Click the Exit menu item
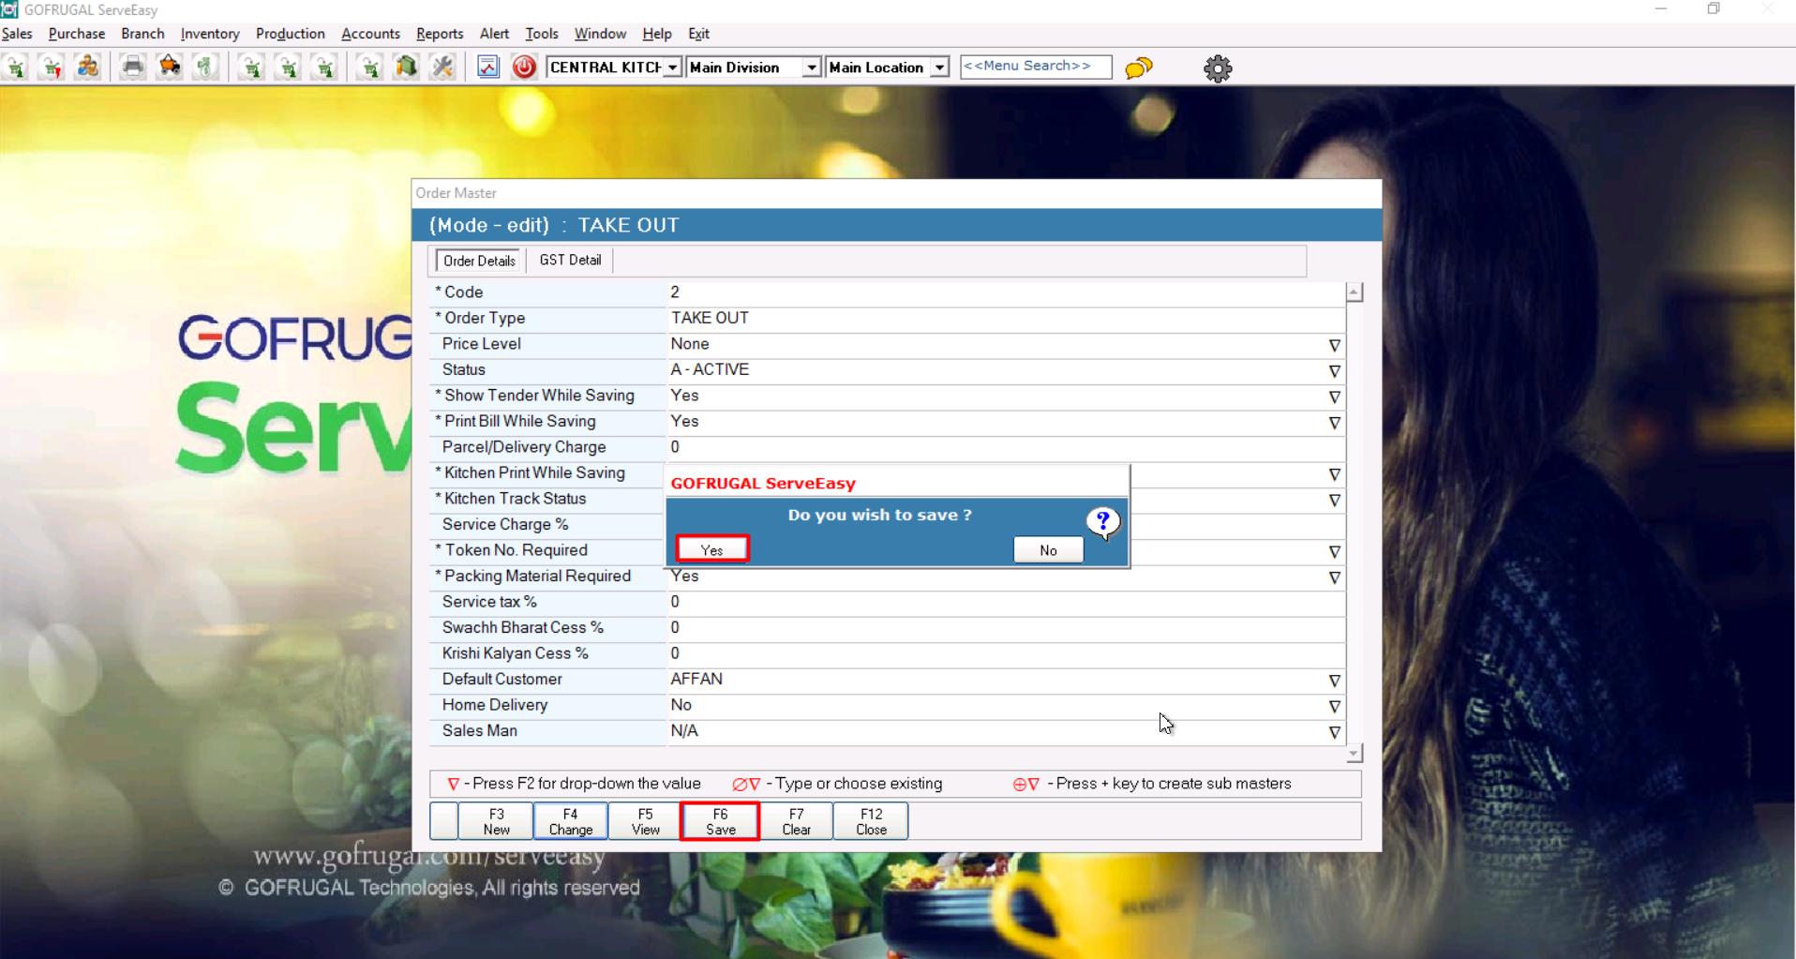The width and height of the screenshot is (1796, 959). point(698,34)
